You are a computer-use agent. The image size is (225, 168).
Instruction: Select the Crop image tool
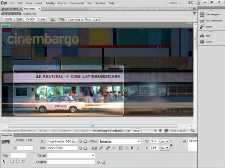(121, 148)
